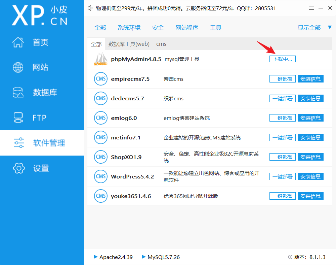
Task: Select the ShopXO1.9 list row name
Action: 126,157
